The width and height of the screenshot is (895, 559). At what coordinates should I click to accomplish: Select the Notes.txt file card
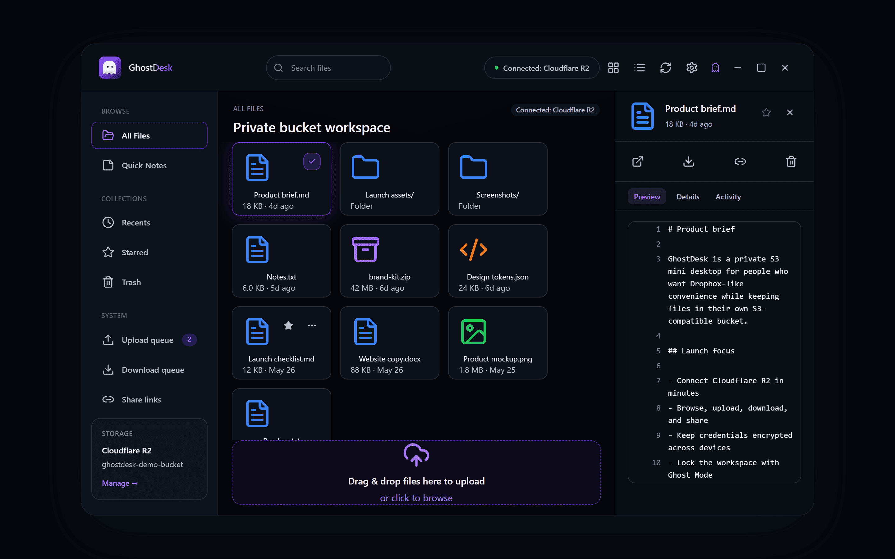282,261
